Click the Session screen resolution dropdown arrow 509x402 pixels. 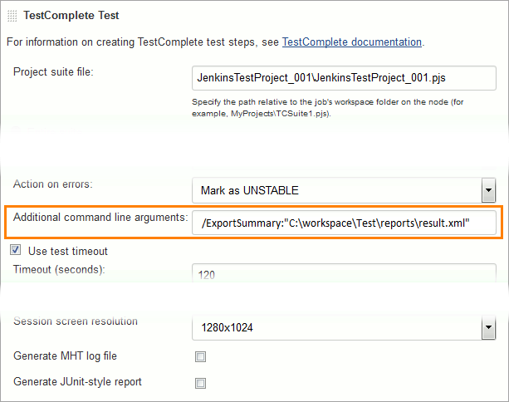coord(488,328)
